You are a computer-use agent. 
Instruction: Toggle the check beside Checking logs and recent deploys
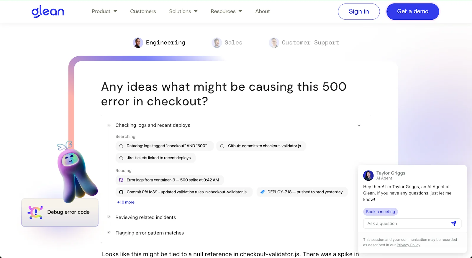[x=109, y=125]
